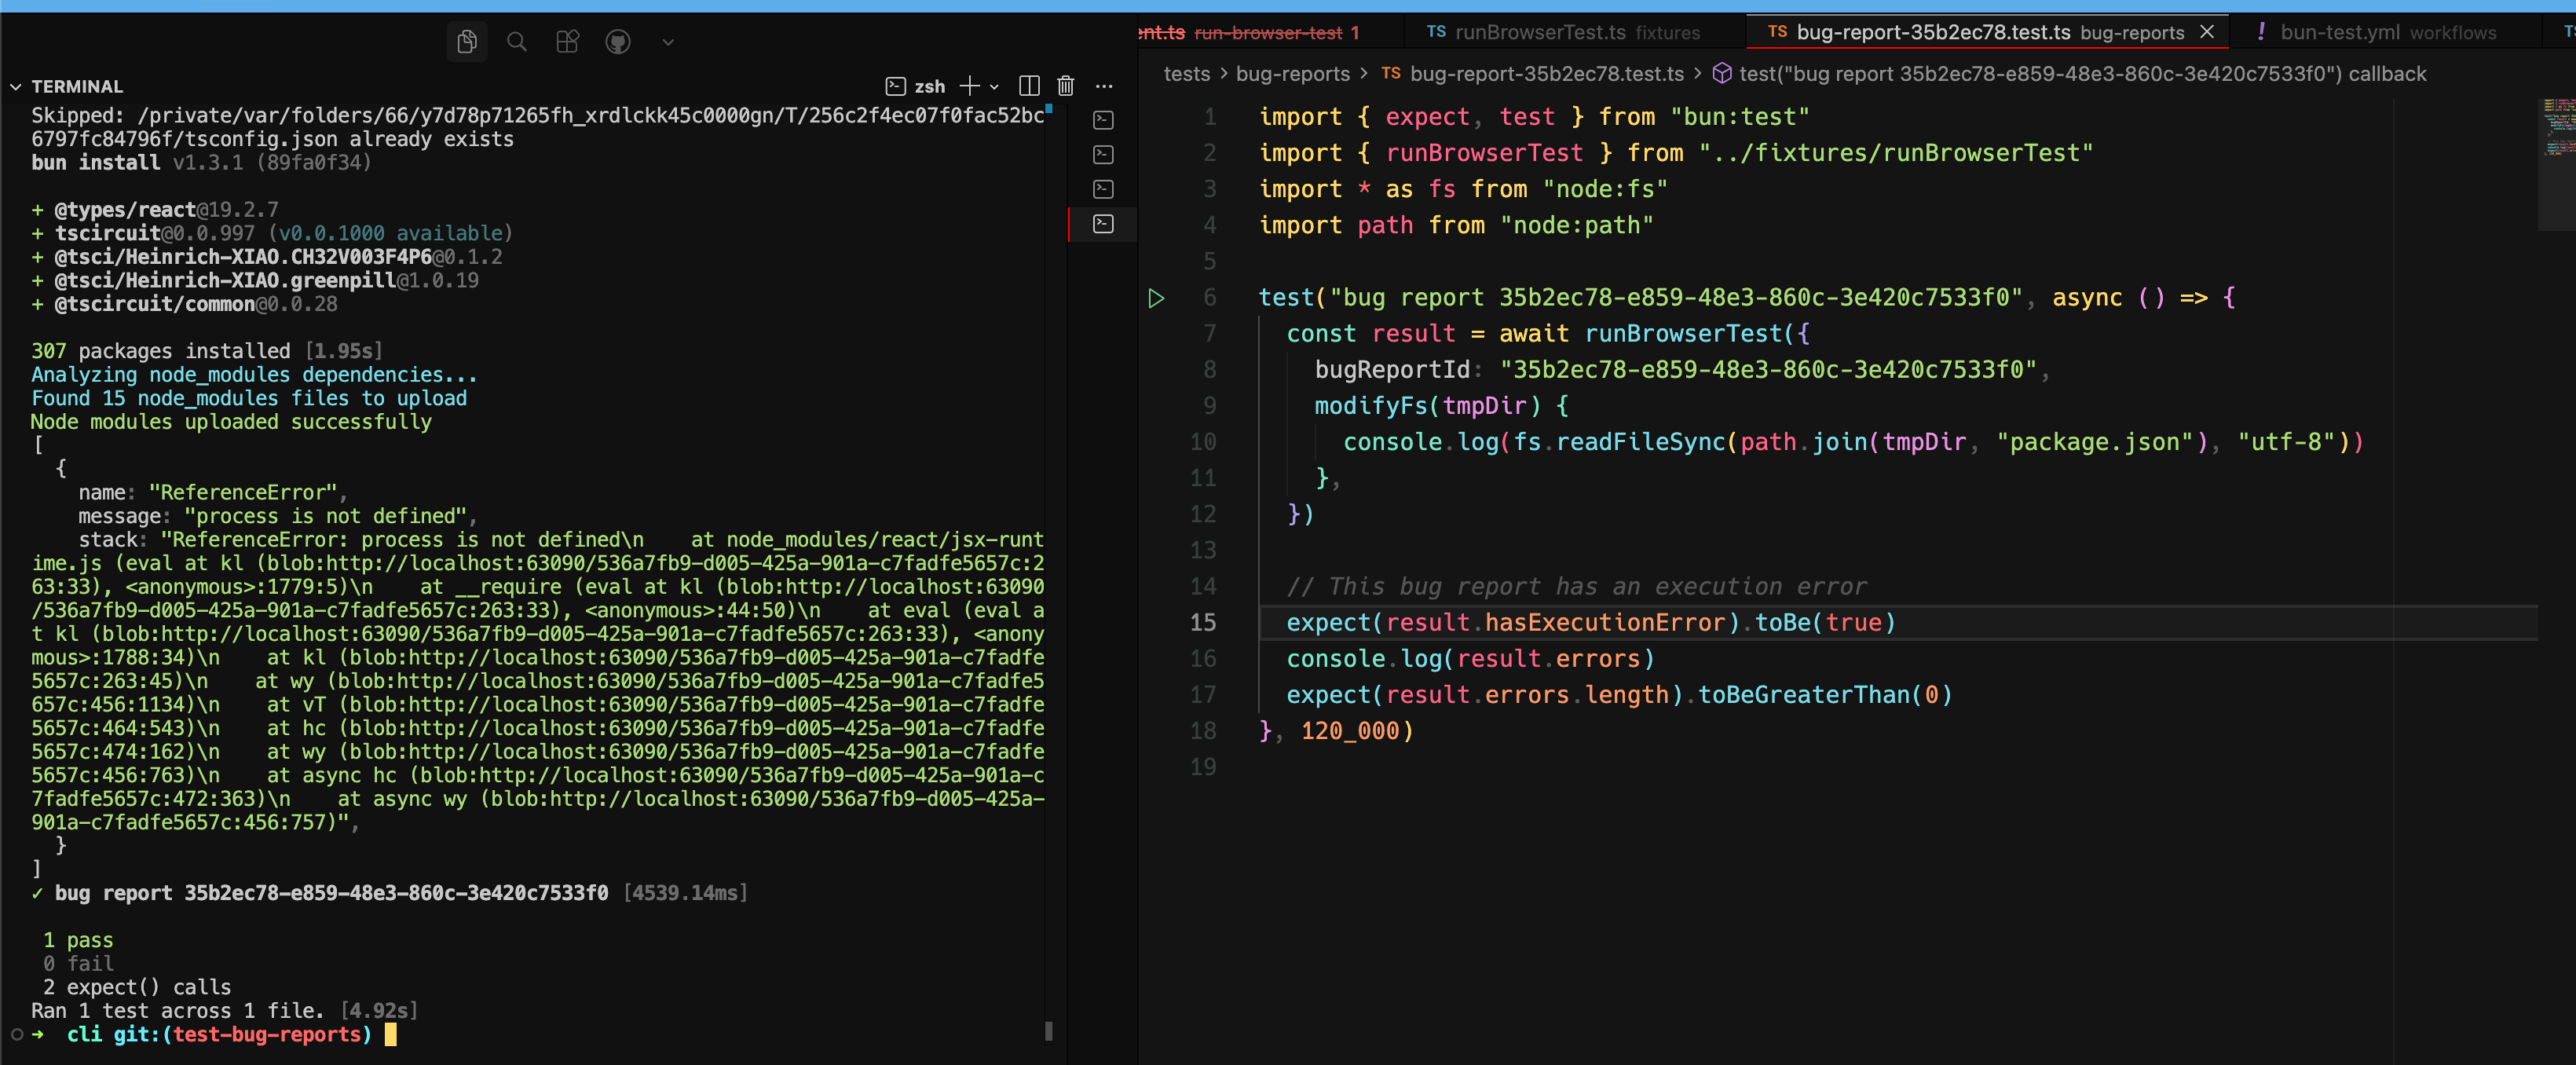Click bug-reports breadcrumb segment
2576x1065 pixels.
[x=1292, y=74]
